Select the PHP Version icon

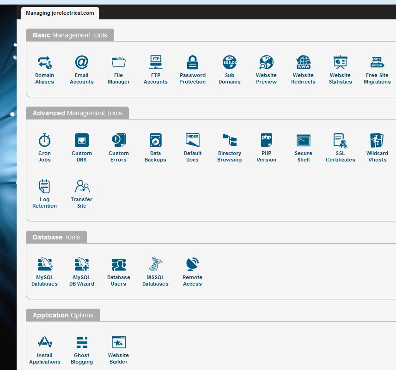[266, 140]
